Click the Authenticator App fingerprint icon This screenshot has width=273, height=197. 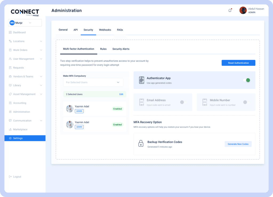tap(142, 80)
